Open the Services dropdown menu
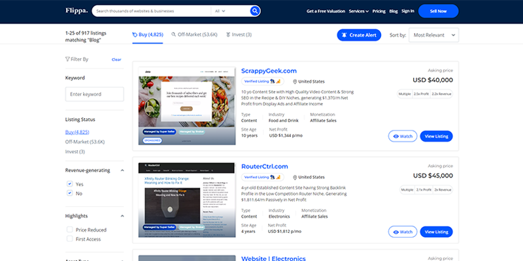The image size is (523, 261). pyautogui.click(x=358, y=11)
